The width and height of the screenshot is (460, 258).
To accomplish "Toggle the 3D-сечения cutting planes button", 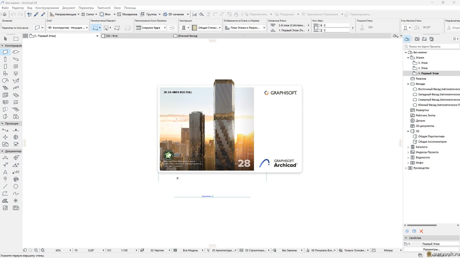I will pyautogui.click(x=174, y=14).
